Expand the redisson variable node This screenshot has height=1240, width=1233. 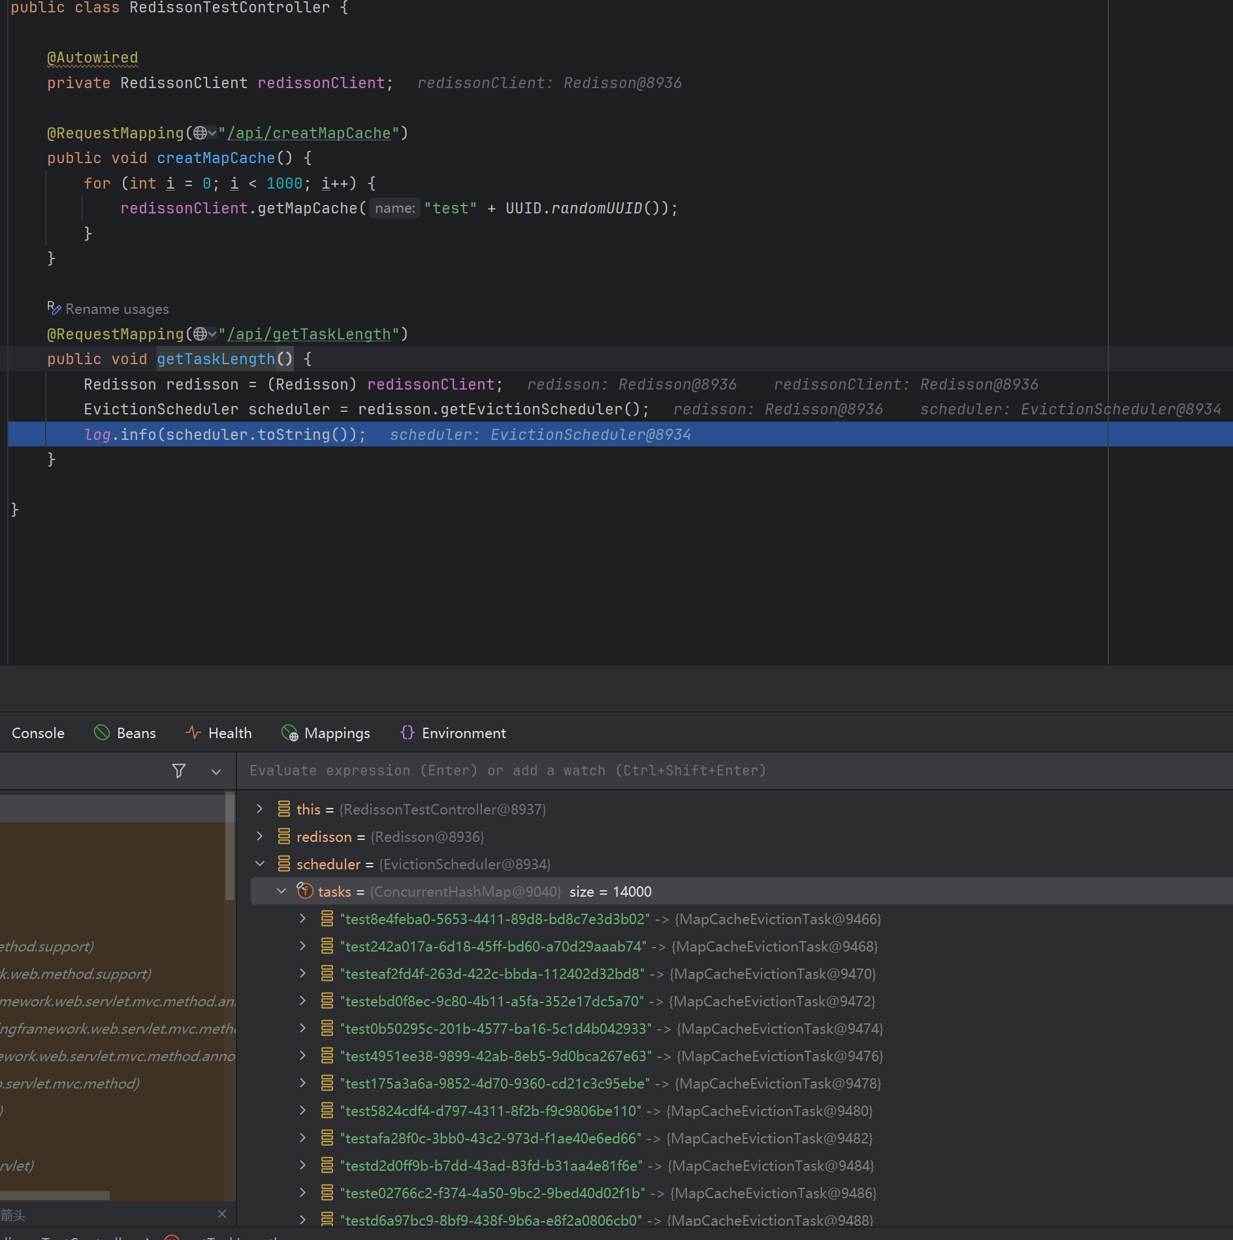click(260, 837)
